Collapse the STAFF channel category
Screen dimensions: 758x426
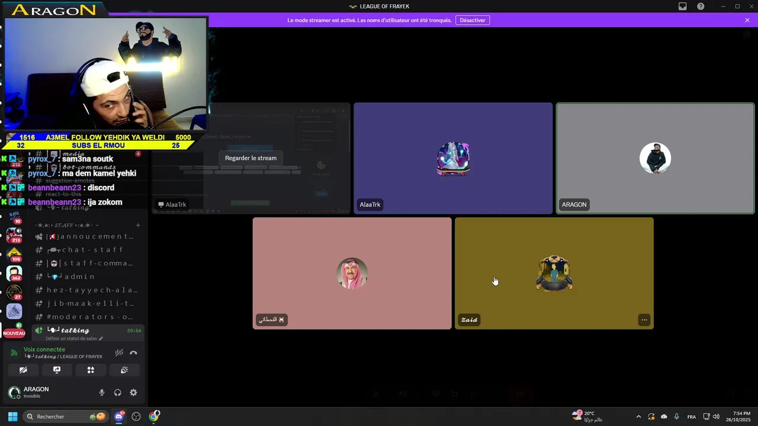pyautogui.click(x=66, y=225)
